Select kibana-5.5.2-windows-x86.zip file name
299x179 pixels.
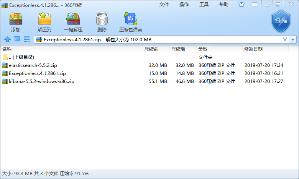tap(41, 81)
